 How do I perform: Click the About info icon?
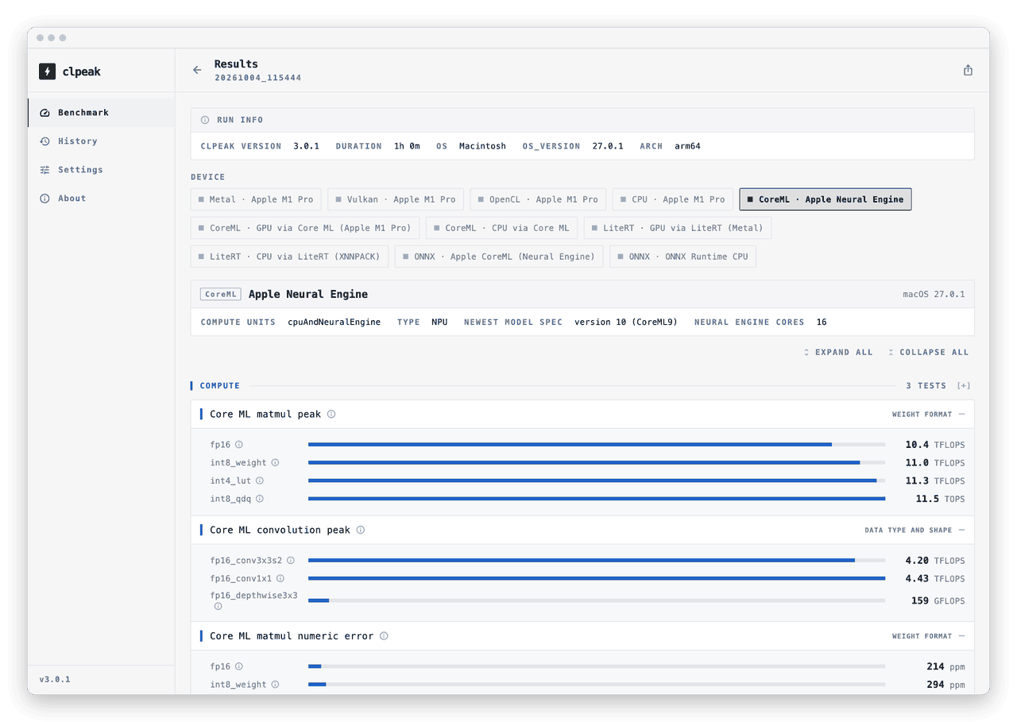tap(44, 199)
